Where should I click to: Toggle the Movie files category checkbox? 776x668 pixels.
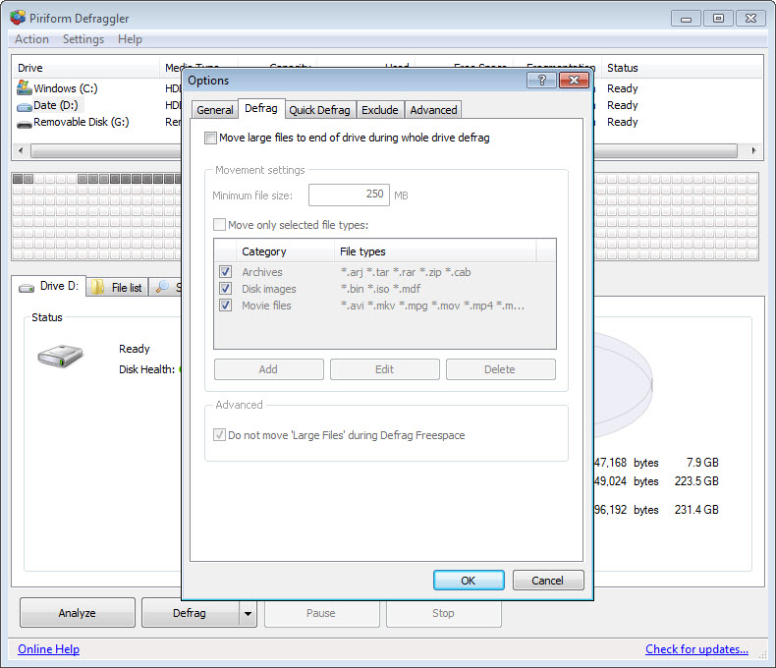coord(225,306)
